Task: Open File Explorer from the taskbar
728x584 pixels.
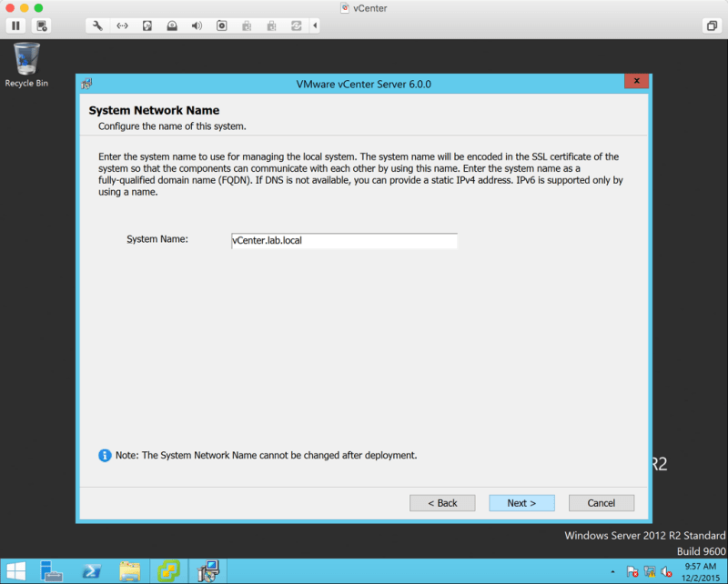Action: pyautogui.click(x=130, y=571)
